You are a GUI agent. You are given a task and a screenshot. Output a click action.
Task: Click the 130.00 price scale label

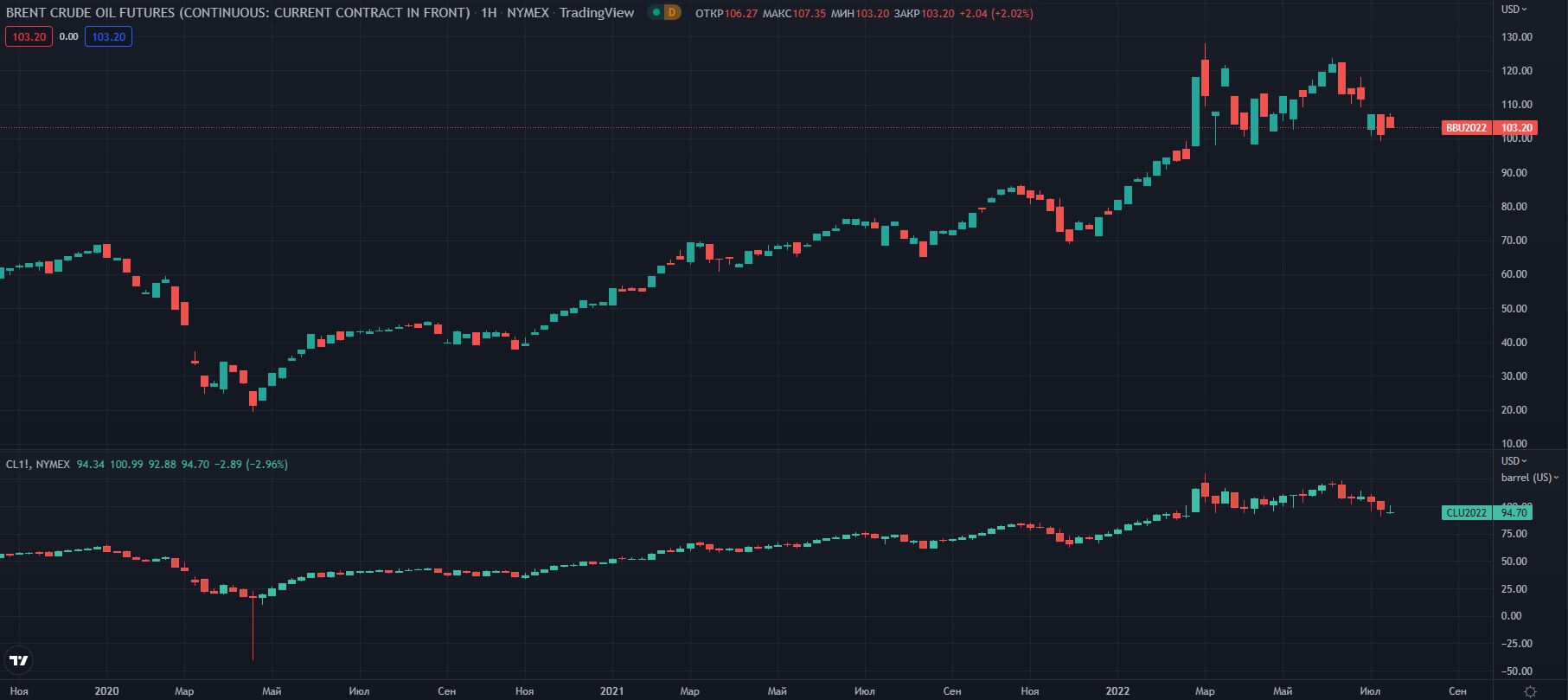point(1516,37)
